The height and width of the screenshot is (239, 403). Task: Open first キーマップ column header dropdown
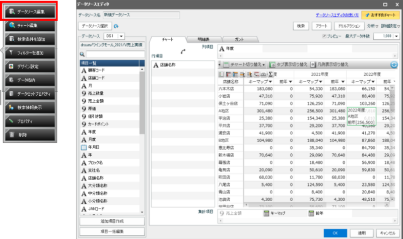coord(270,82)
